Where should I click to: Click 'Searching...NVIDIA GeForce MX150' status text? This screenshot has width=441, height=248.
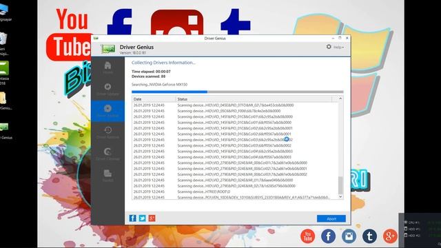coord(159,84)
